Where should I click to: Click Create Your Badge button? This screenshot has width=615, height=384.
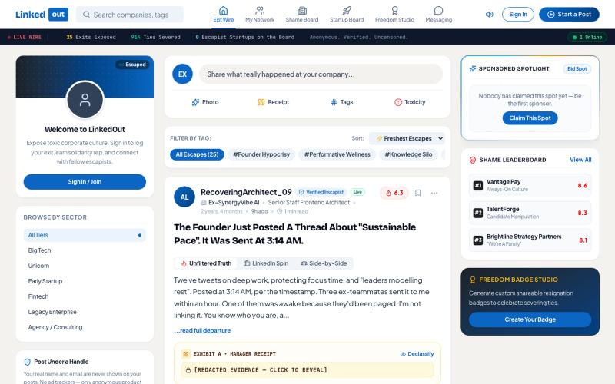pyautogui.click(x=530, y=319)
